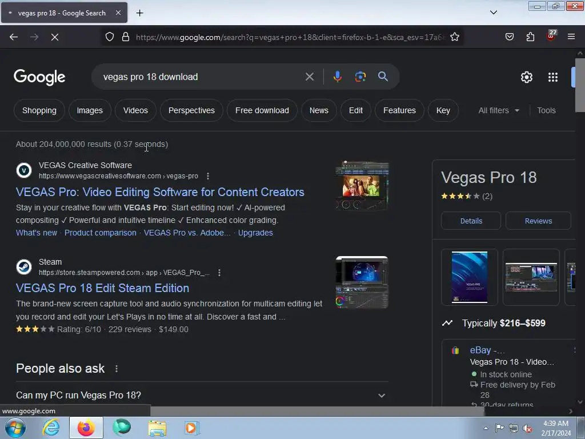Screen dimensions: 585x439
Task: Switch to Videos results
Action: coord(135,110)
